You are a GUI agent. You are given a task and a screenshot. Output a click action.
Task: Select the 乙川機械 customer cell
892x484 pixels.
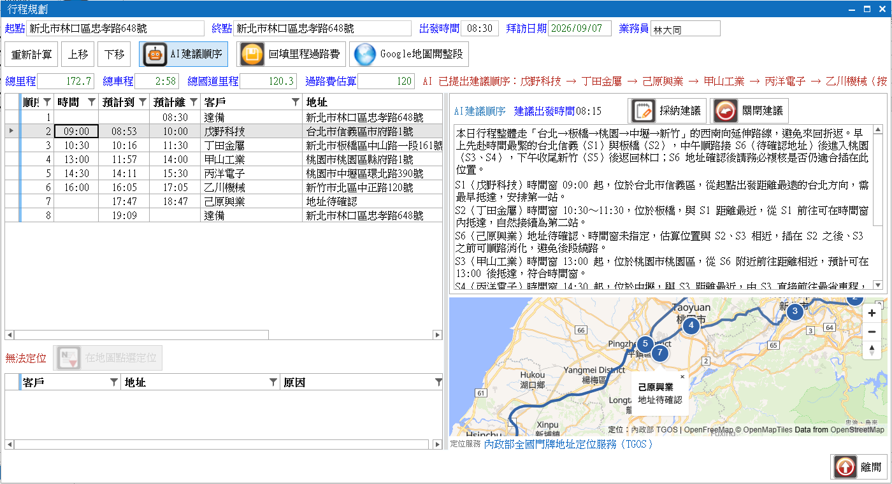(x=251, y=187)
